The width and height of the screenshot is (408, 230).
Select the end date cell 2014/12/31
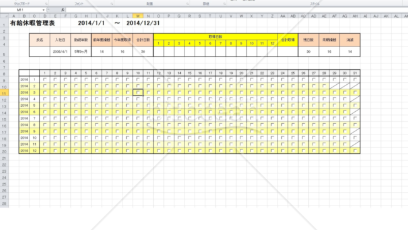(143, 23)
